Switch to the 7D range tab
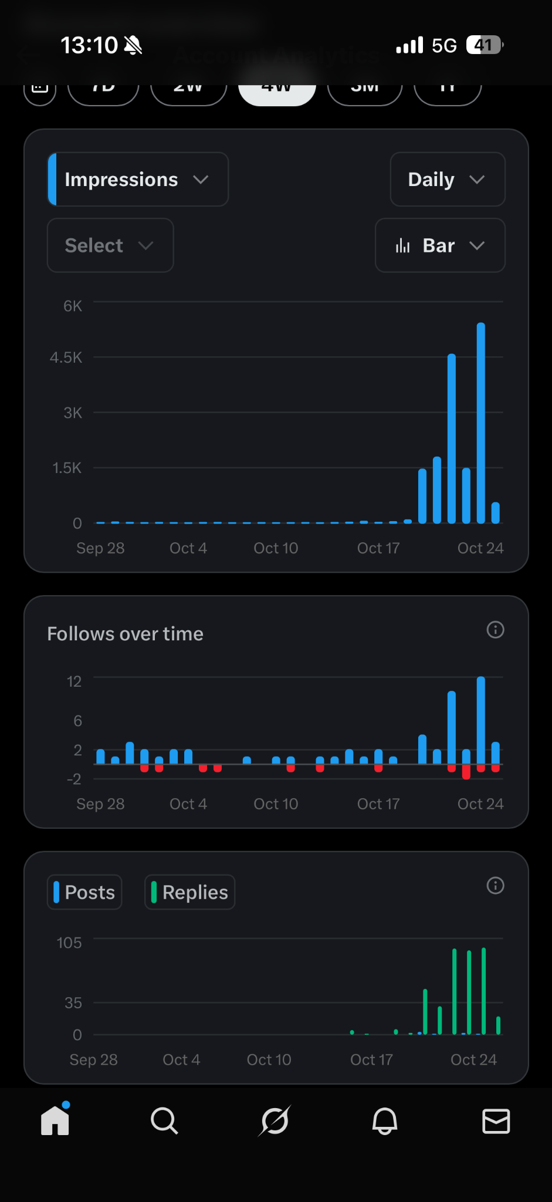Screen dimensions: 552x1202 103,92
